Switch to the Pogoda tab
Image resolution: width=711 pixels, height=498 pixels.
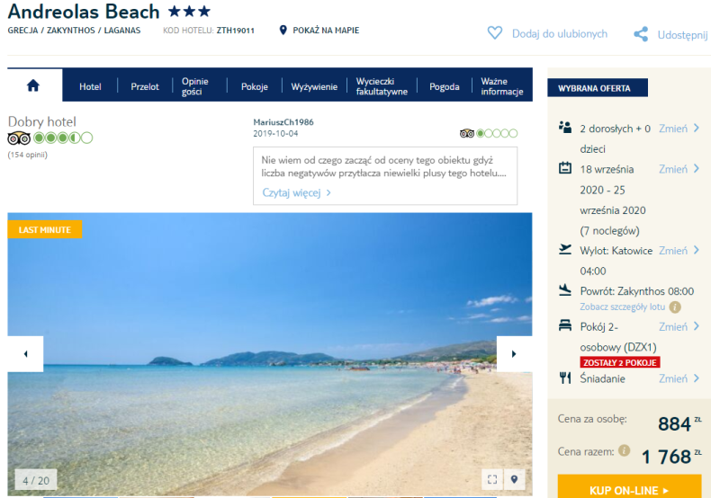(x=445, y=86)
